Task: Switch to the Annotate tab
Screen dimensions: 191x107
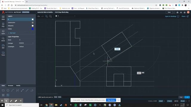Action: tap(10, 86)
